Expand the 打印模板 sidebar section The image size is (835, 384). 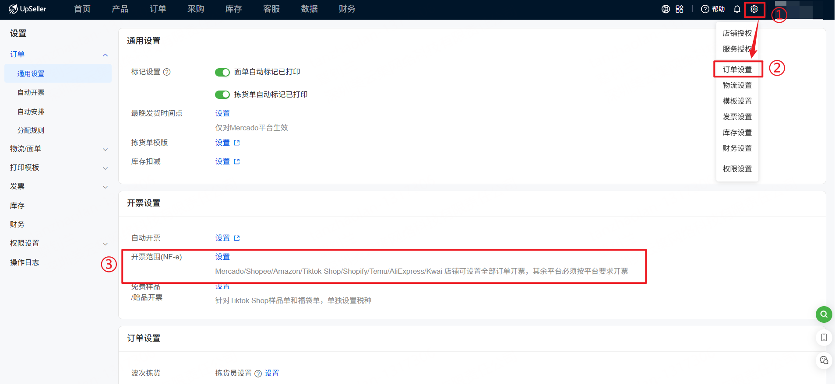105,168
